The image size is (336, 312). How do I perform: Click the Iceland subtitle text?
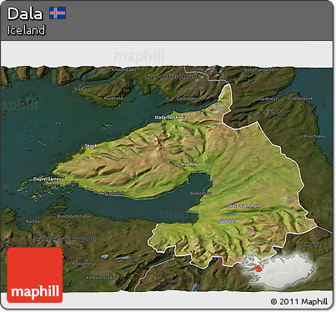(x=26, y=30)
